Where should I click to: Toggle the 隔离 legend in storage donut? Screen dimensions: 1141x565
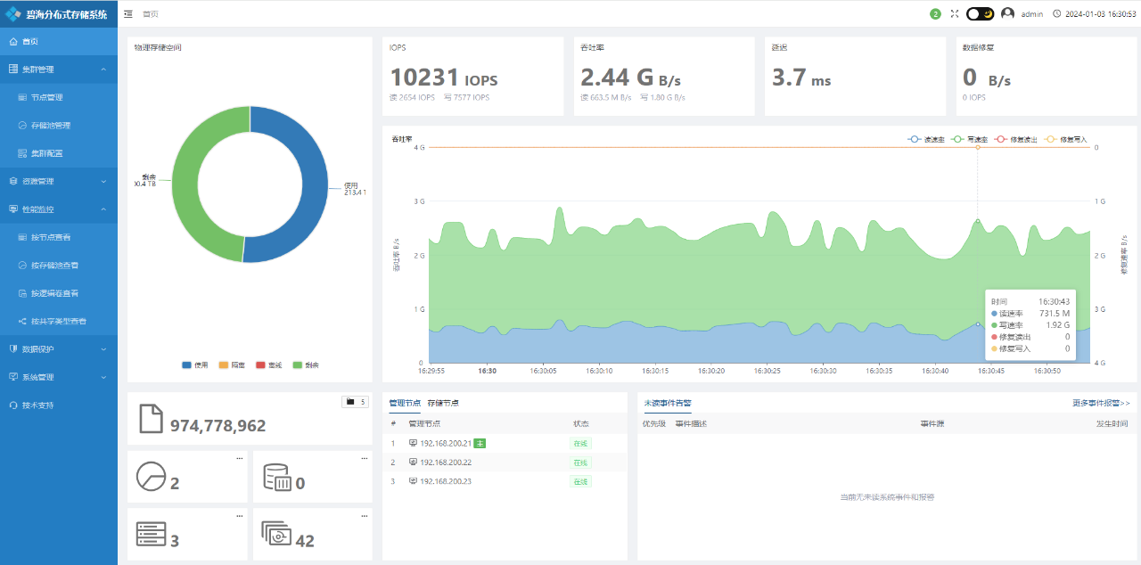coord(232,365)
